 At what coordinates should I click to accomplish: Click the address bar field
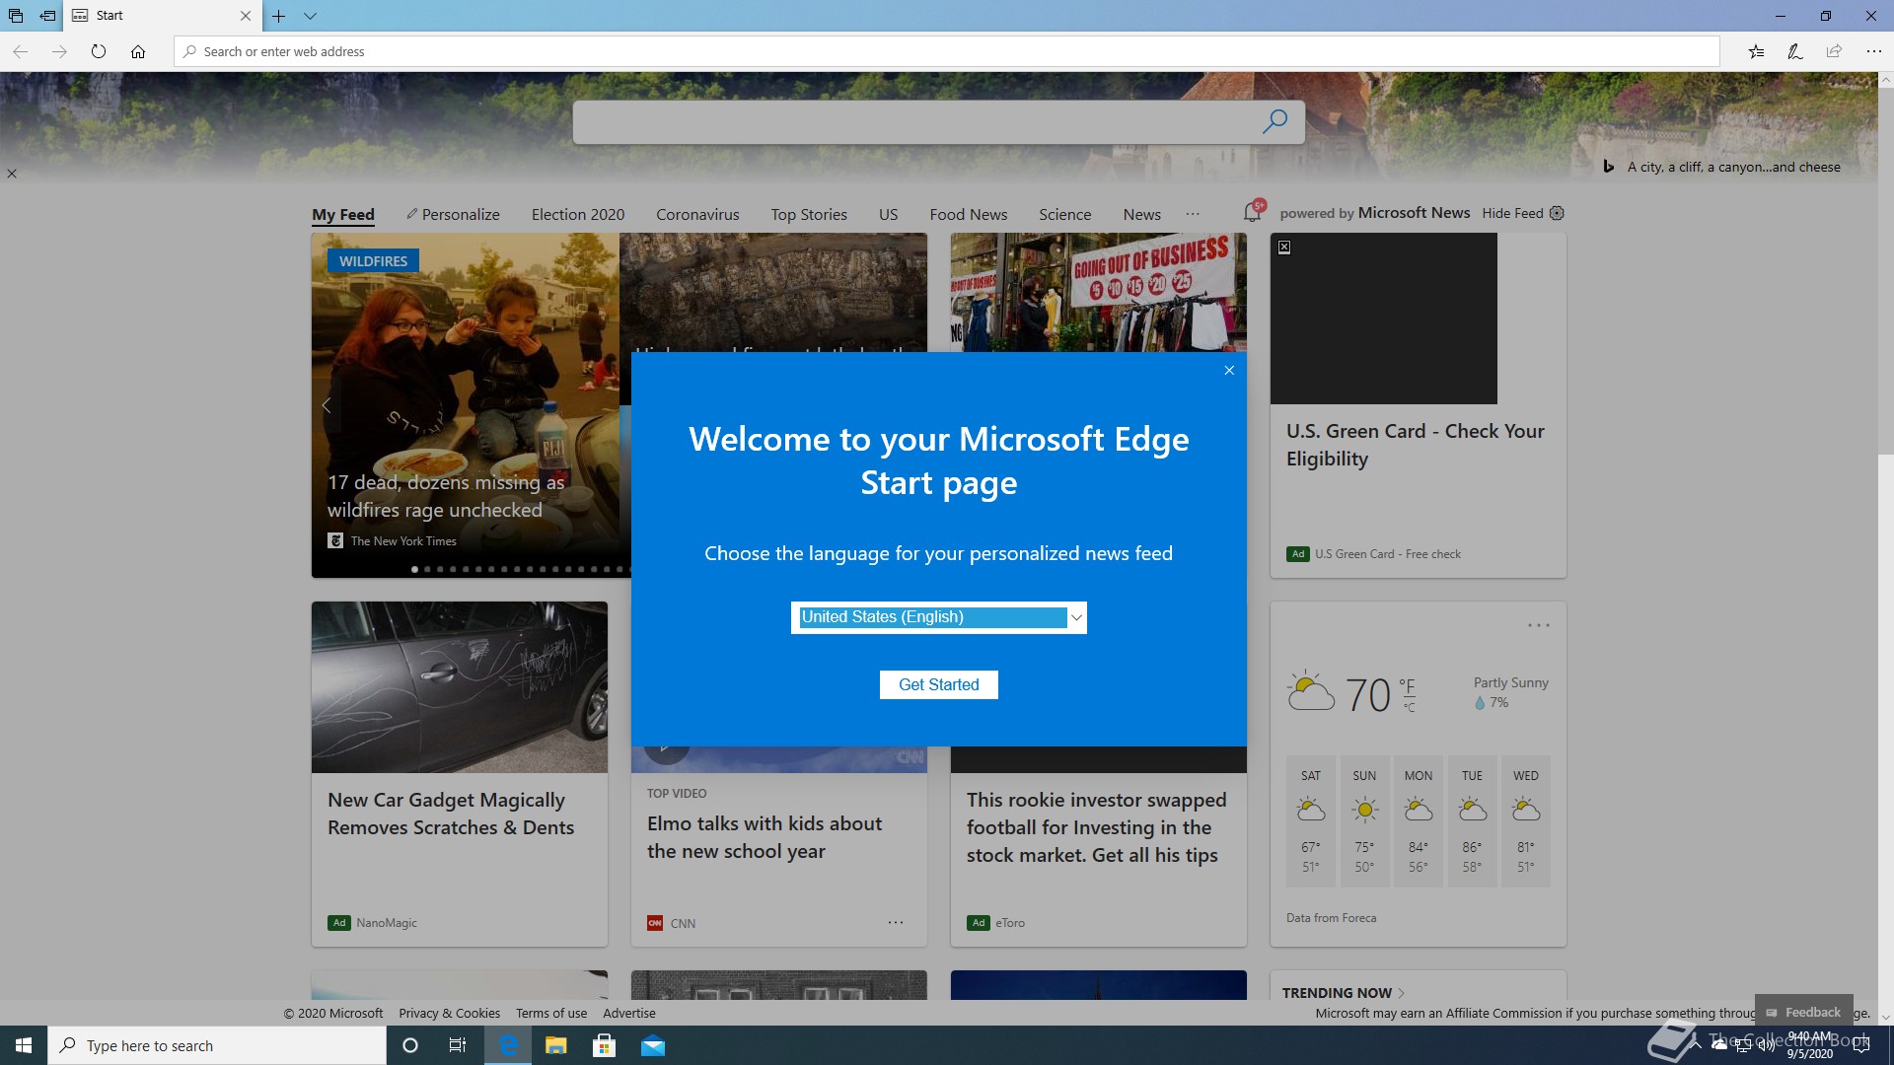947,51
